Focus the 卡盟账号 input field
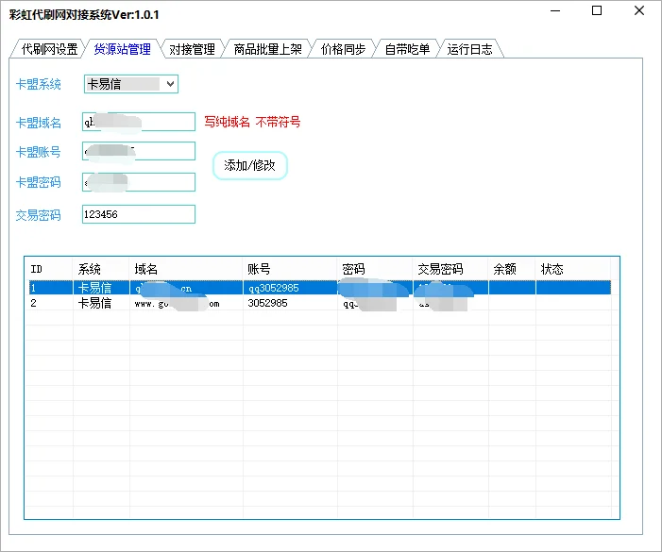This screenshot has width=662, height=552. click(x=139, y=151)
